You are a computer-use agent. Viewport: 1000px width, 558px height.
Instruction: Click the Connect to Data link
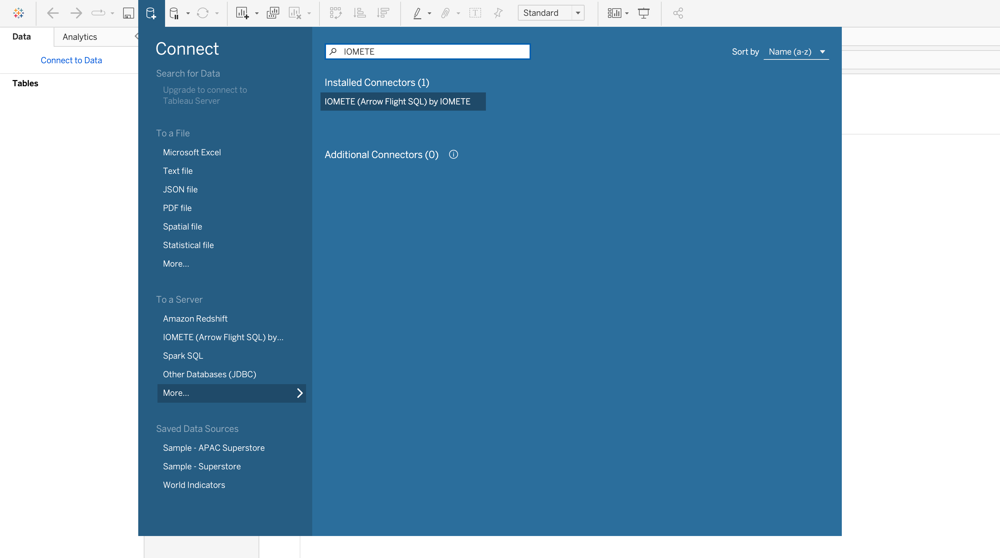[x=71, y=60]
